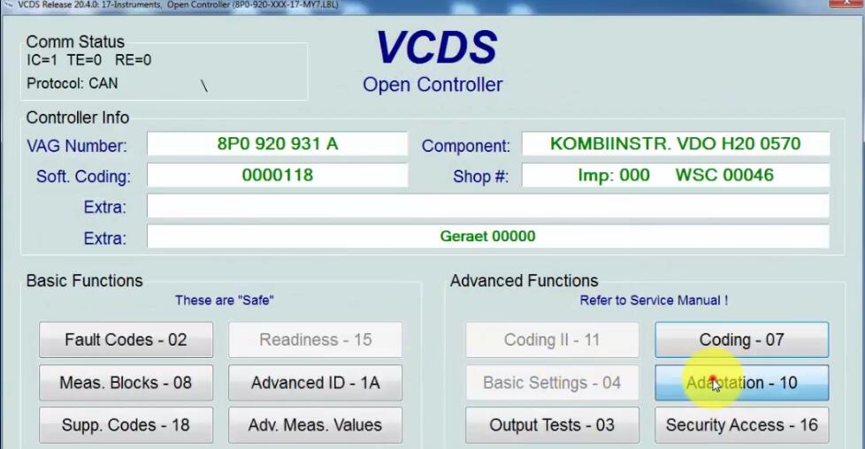Click the 'Refer to Service Manual !' note
The image size is (865, 449).
click(x=654, y=301)
